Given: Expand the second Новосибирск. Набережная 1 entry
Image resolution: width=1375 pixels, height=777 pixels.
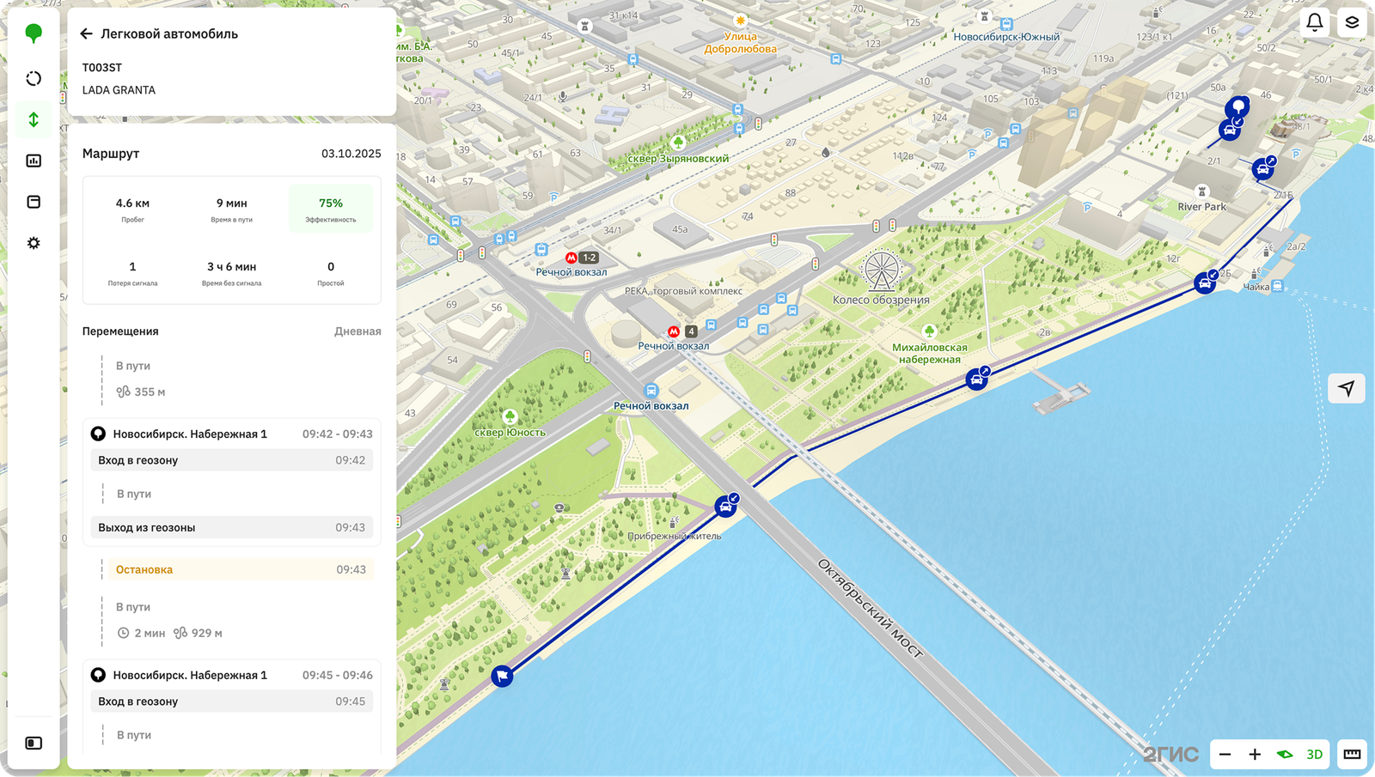Looking at the screenshot, I should (x=231, y=675).
